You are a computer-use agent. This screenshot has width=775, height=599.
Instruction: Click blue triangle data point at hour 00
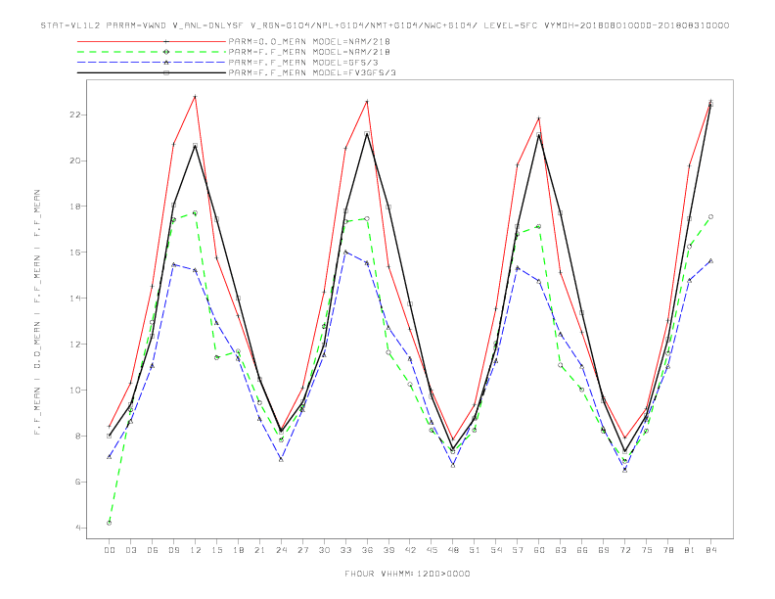click(x=110, y=457)
